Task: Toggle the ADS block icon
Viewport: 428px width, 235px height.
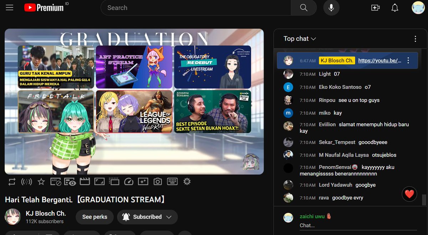Action: (55, 182)
